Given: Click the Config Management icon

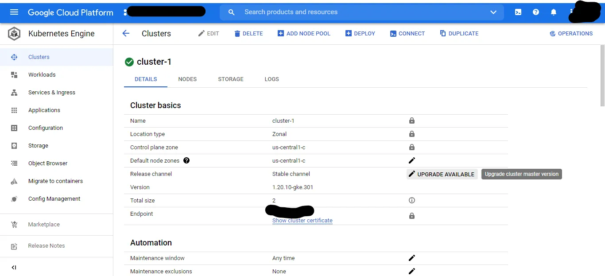Looking at the screenshot, I should tap(14, 199).
